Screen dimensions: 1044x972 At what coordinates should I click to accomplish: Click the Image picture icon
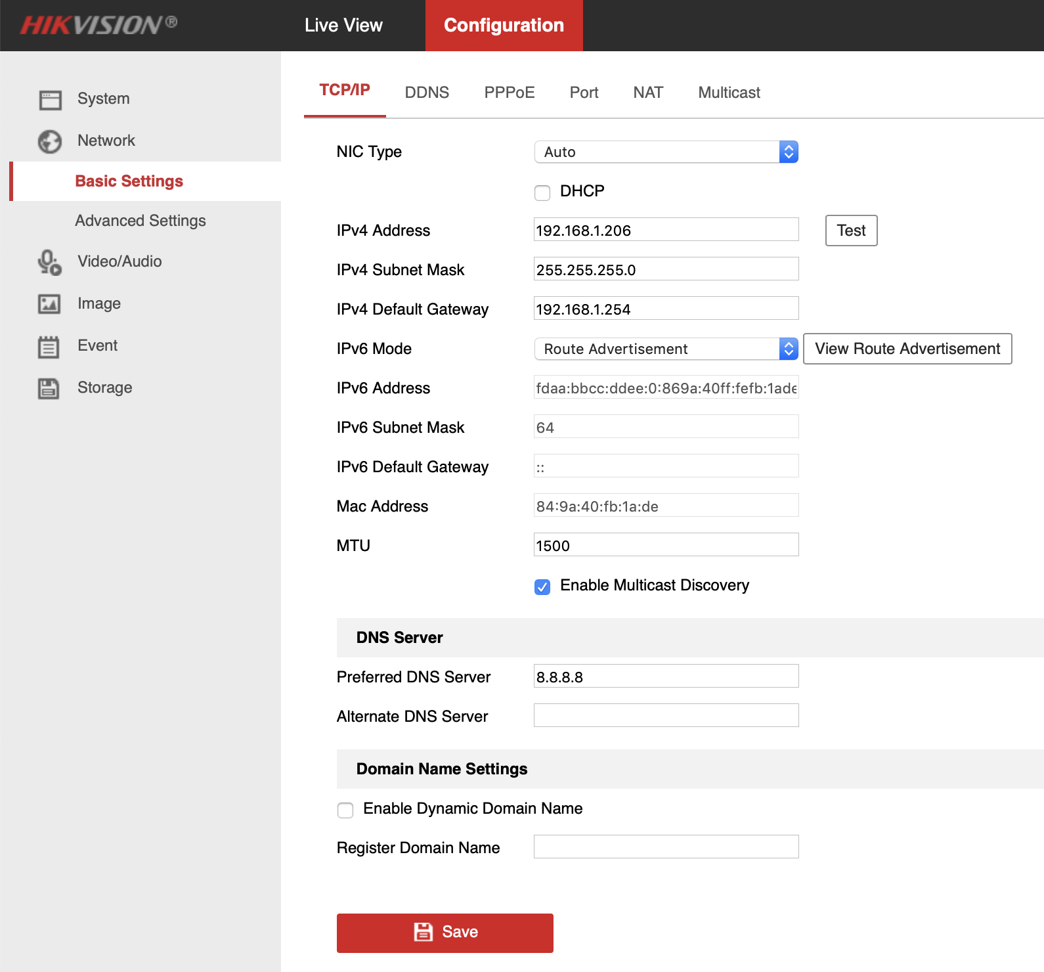point(50,304)
